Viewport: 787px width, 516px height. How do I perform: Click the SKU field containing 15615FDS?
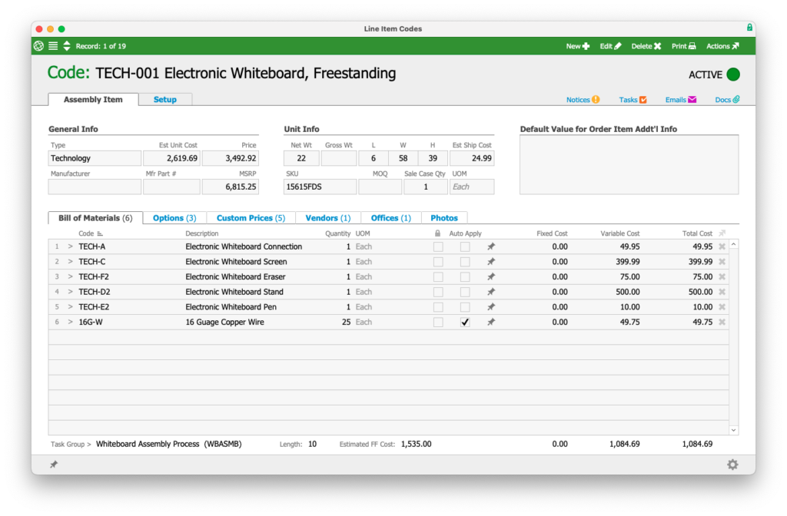coord(320,187)
